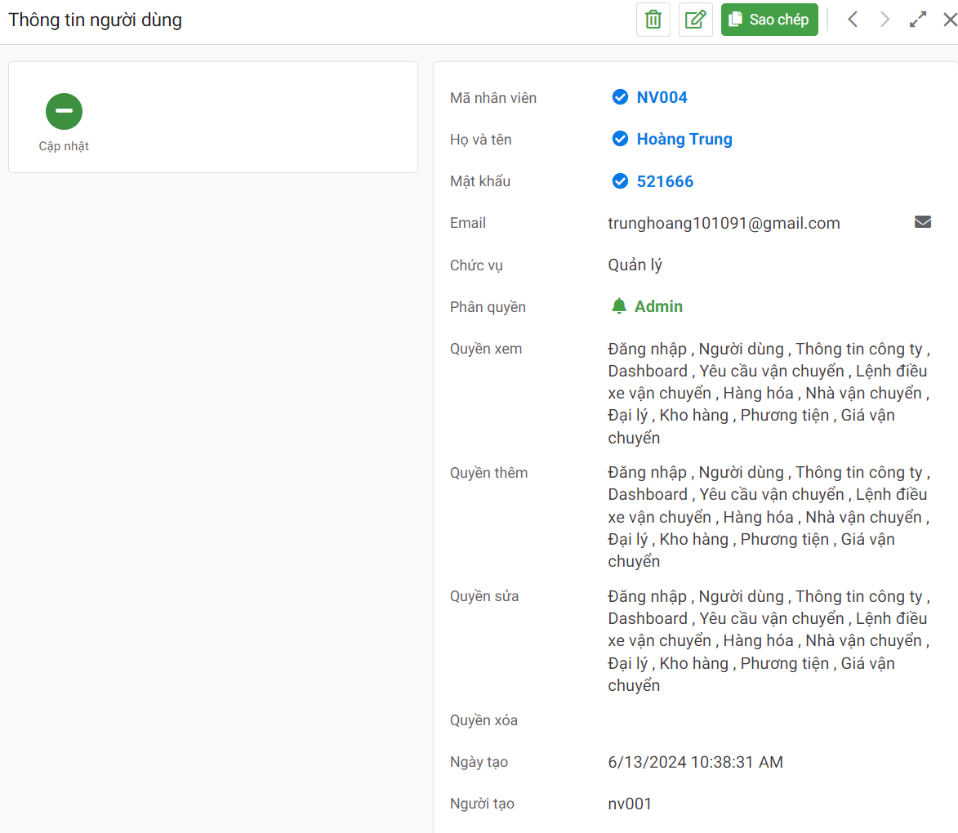Close the user information panel
This screenshot has height=833, width=958.
pyautogui.click(x=949, y=20)
